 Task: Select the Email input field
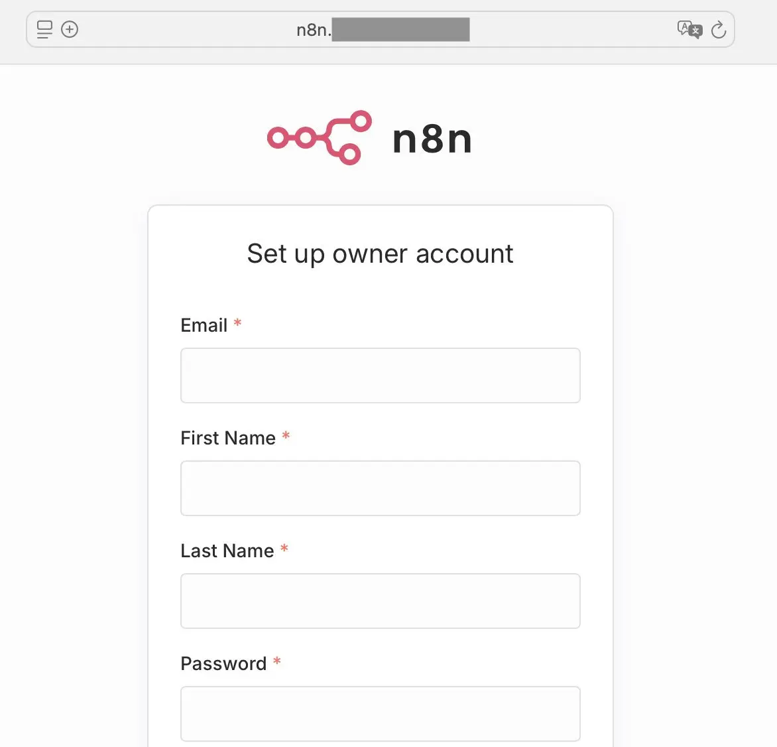380,375
